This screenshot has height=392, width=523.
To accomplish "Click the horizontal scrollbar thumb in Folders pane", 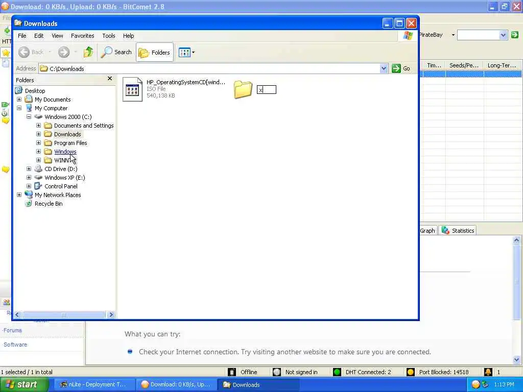I will 64,314.
